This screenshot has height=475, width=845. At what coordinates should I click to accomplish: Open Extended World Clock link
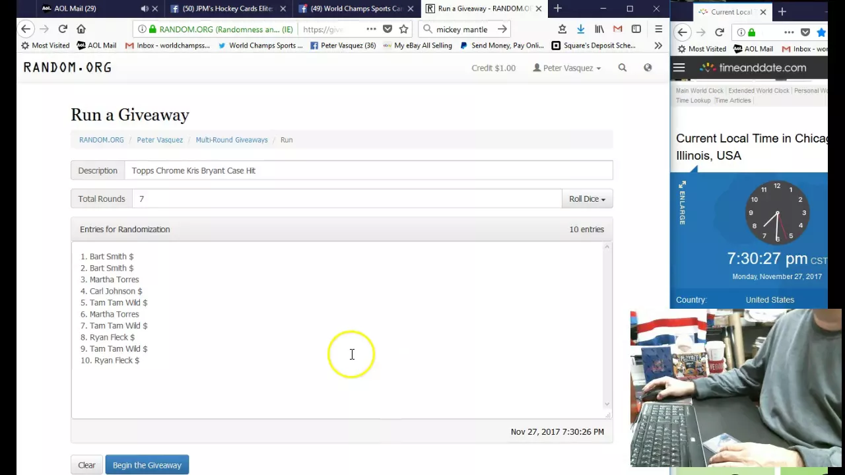[x=759, y=90]
